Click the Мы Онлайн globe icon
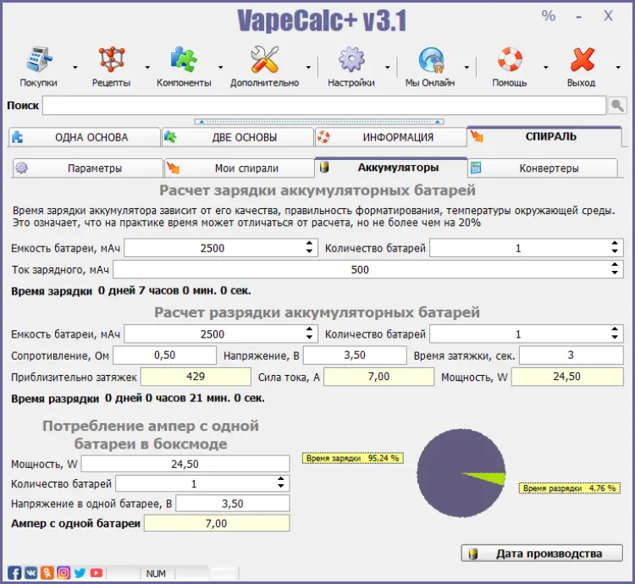 point(430,62)
